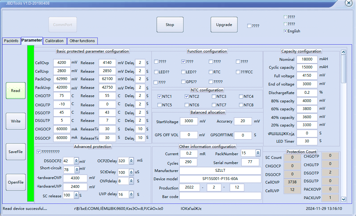Click the SaveFile button
The width and height of the screenshot is (356, 216).
tap(16, 152)
